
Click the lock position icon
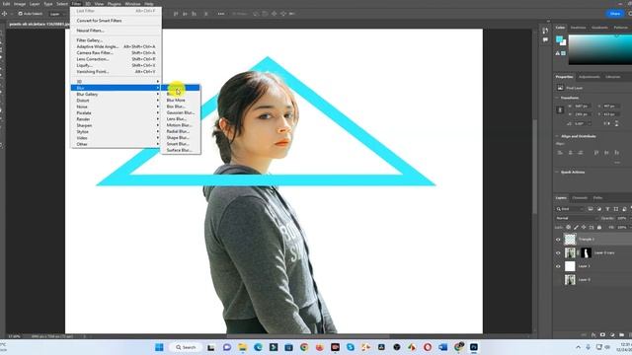584,228
